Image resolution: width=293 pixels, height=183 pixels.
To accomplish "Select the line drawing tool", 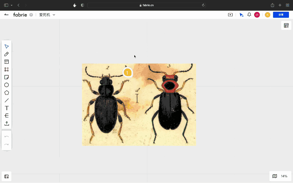I will click(x=7, y=101).
